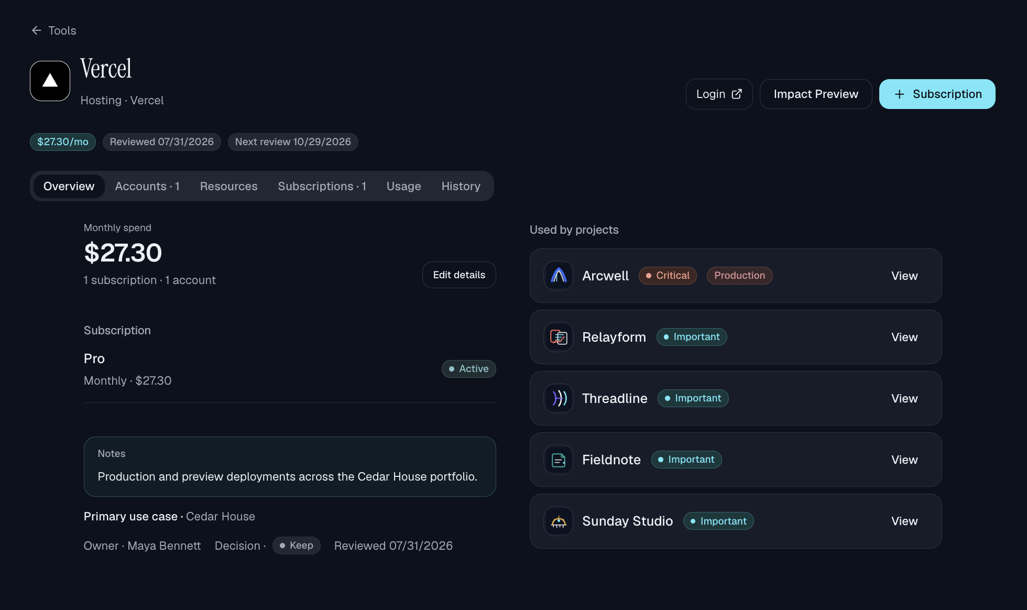The width and height of the screenshot is (1027, 610).
Task: Click the Important tag on Relayform
Action: point(692,337)
